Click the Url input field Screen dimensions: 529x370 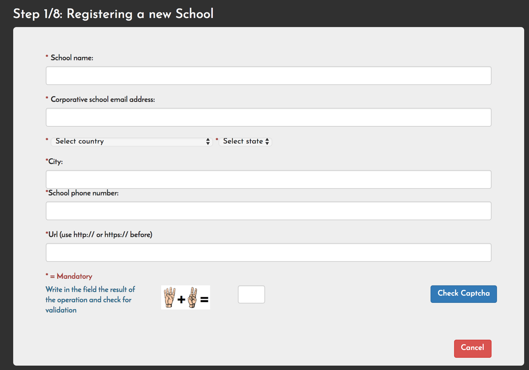pos(268,252)
